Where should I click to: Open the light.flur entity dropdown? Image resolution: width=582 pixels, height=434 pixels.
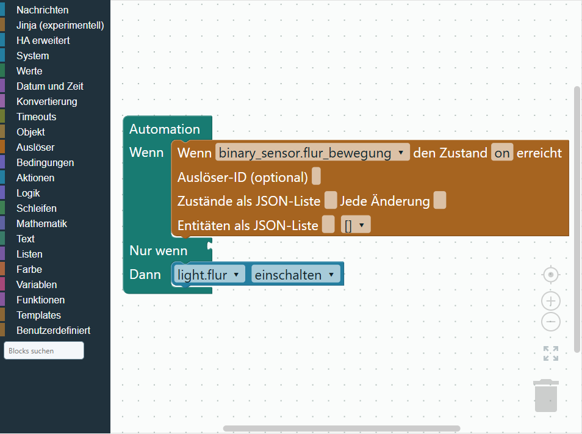[209, 275]
